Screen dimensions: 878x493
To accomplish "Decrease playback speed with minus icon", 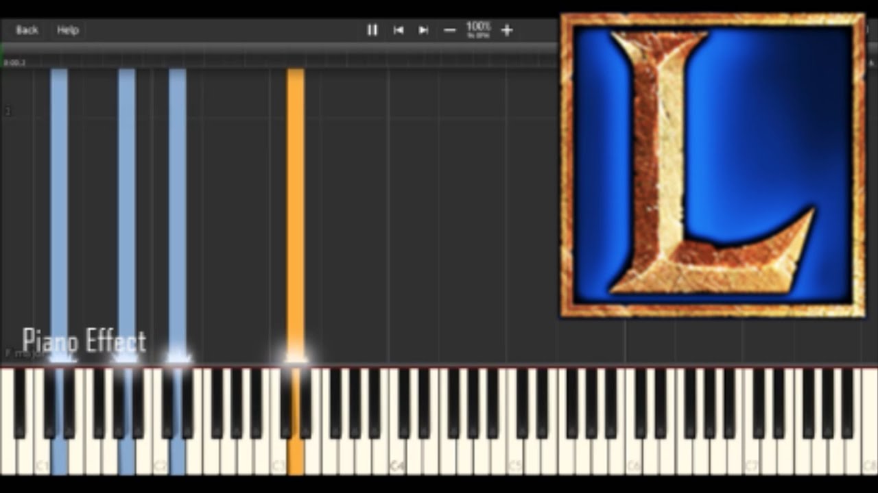I will [450, 30].
